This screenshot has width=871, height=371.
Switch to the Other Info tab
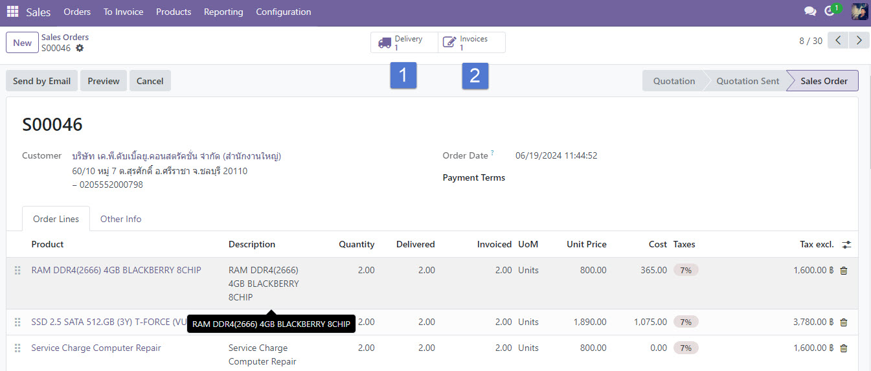120,219
